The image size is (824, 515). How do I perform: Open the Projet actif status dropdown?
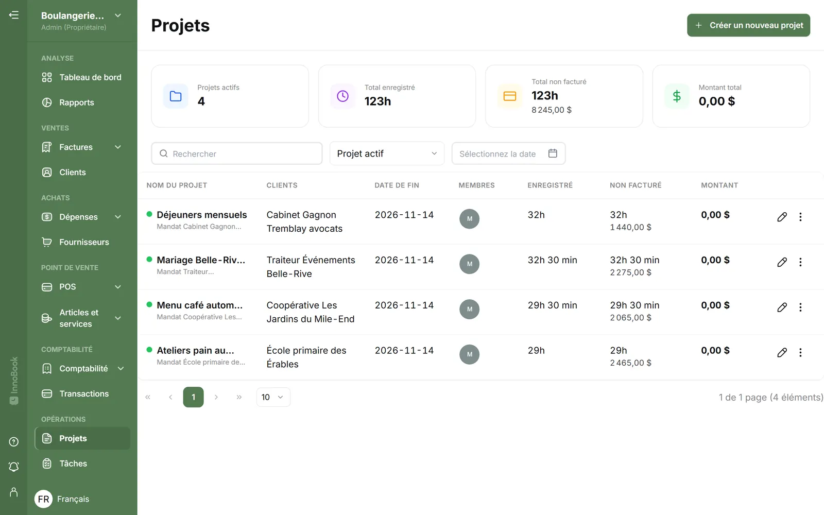pos(387,153)
